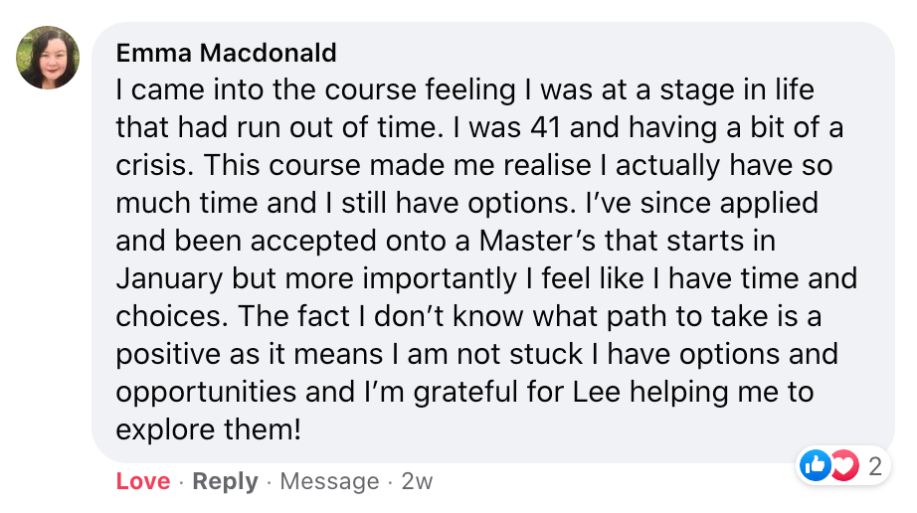917x513 pixels.
Task: Open the 2w timestamp link
Action: (417, 481)
